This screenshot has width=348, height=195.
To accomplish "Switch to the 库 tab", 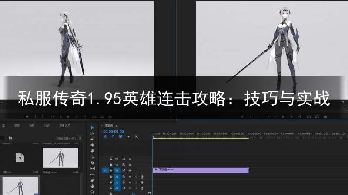I will (x=3, y=126).
